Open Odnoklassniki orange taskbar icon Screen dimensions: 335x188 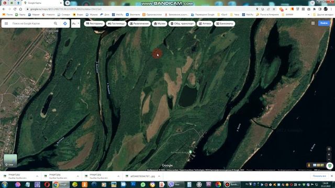85,184
